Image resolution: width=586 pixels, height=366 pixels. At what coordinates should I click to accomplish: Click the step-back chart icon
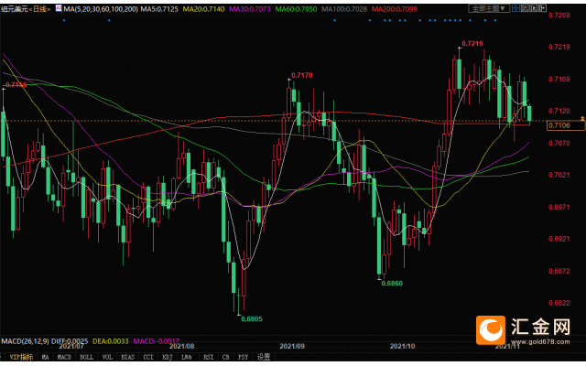(x=525, y=8)
